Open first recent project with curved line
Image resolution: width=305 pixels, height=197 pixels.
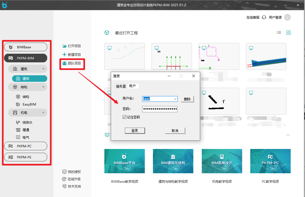[x=125, y=56]
